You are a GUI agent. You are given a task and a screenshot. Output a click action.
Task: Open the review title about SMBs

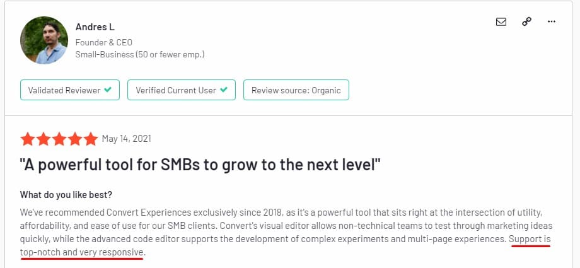[200, 166]
